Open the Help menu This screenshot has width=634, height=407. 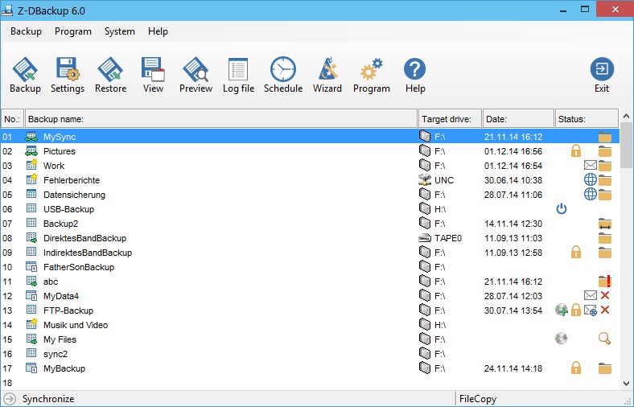pyautogui.click(x=158, y=31)
